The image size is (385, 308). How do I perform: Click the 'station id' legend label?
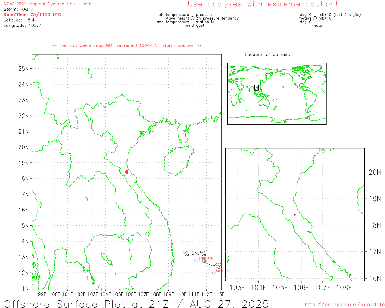[x=205, y=22]
